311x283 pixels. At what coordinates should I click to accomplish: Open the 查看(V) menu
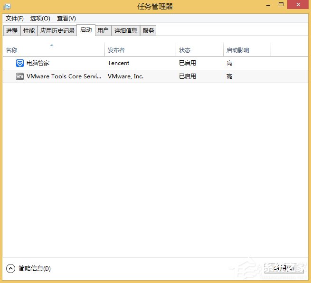coord(66,19)
